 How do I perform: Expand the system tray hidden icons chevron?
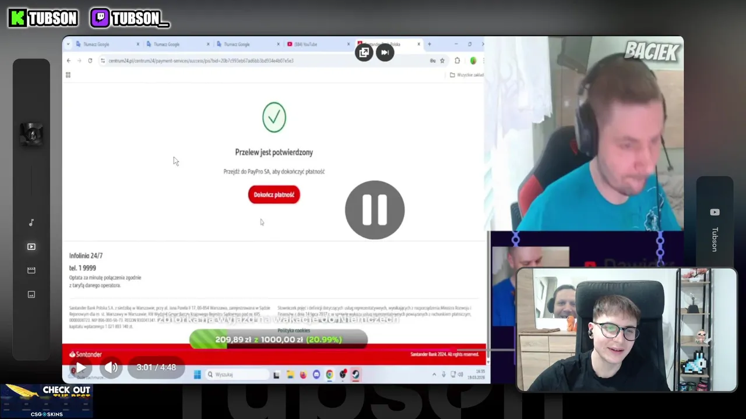[434, 374]
